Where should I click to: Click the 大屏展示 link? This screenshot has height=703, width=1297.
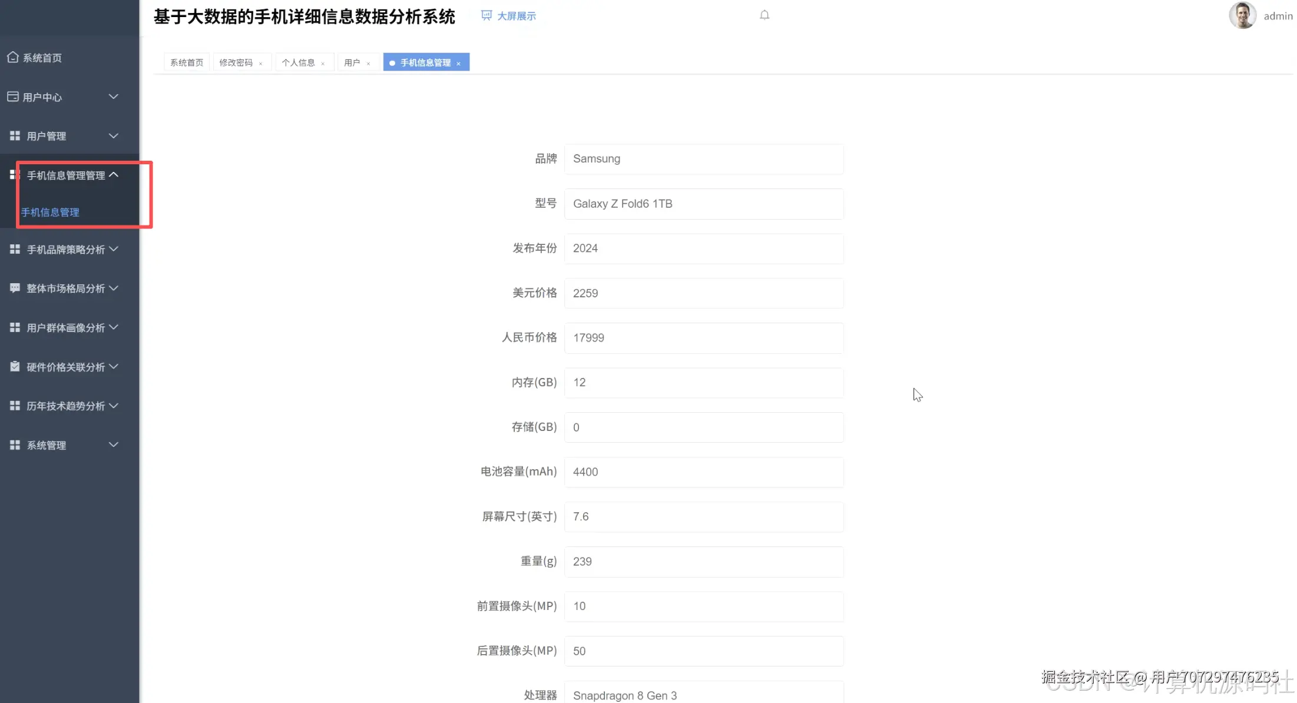tap(515, 16)
